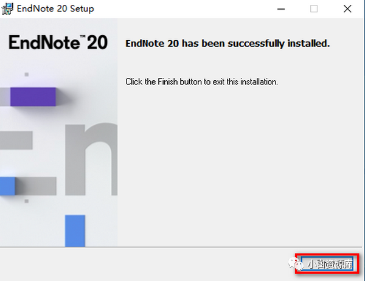Click the empty grey area under instruction text
The height and width of the screenshot is (281, 365).
(x=240, y=163)
